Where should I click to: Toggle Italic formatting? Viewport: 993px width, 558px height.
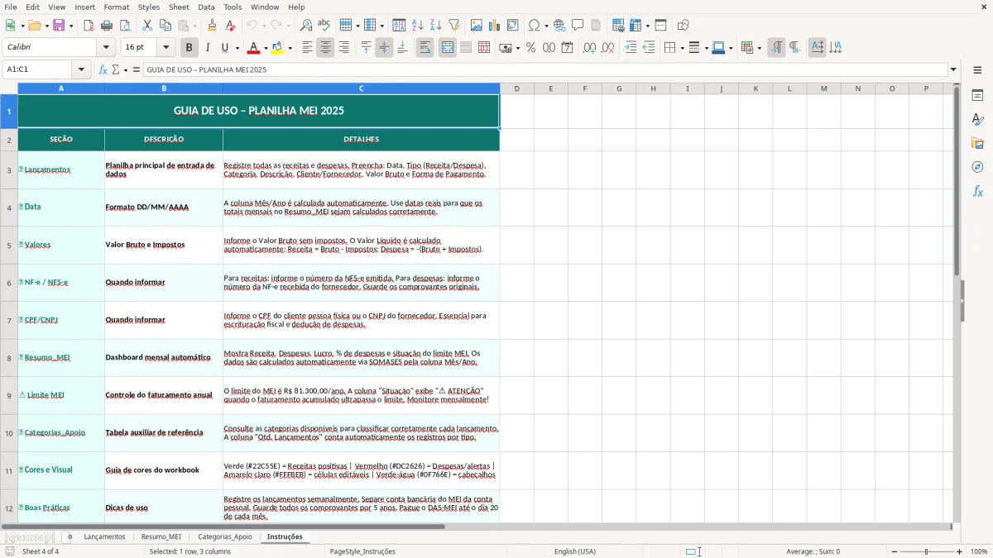click(x=207, y=48)
